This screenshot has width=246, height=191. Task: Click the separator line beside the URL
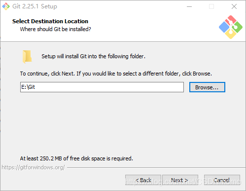156,168
